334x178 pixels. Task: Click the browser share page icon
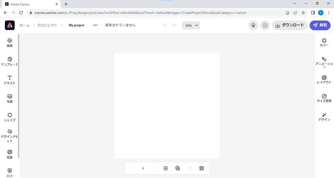point(295,13)
